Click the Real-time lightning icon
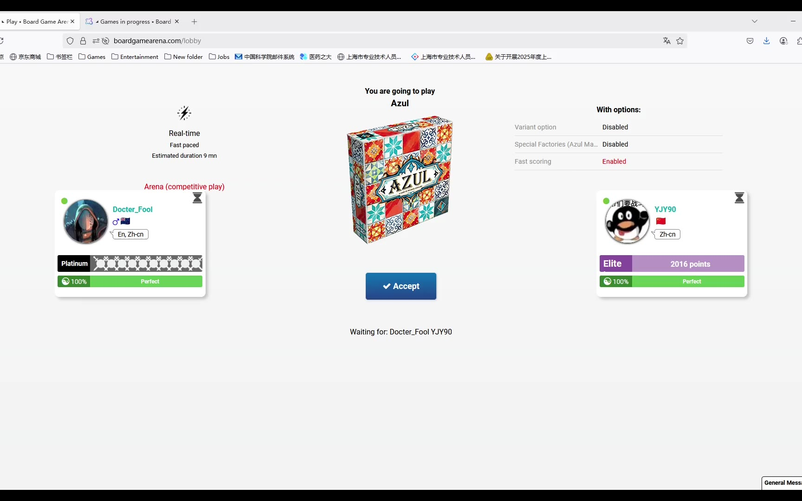 (x=184, y=113)
